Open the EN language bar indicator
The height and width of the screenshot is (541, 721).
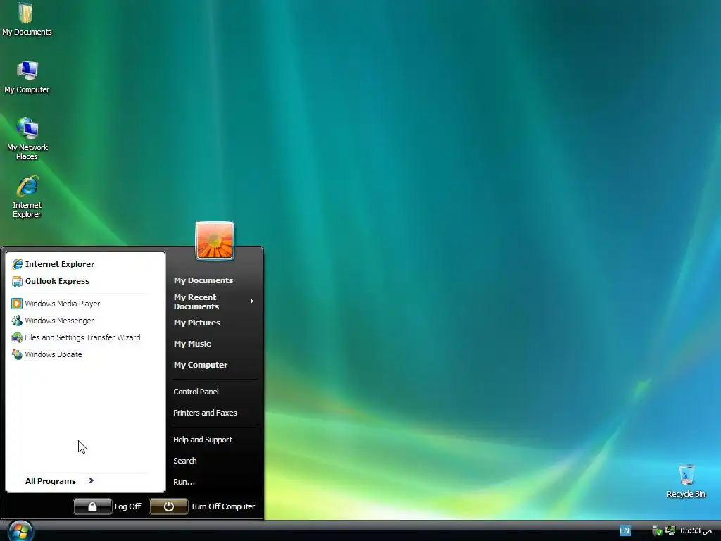pos(625,530)
